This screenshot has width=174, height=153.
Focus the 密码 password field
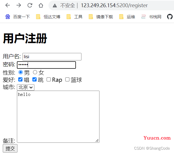point(46,65)
